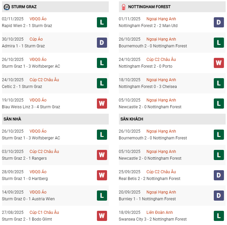Click the Sturm Graz club logo
The image size is (227, 225).
6,7
